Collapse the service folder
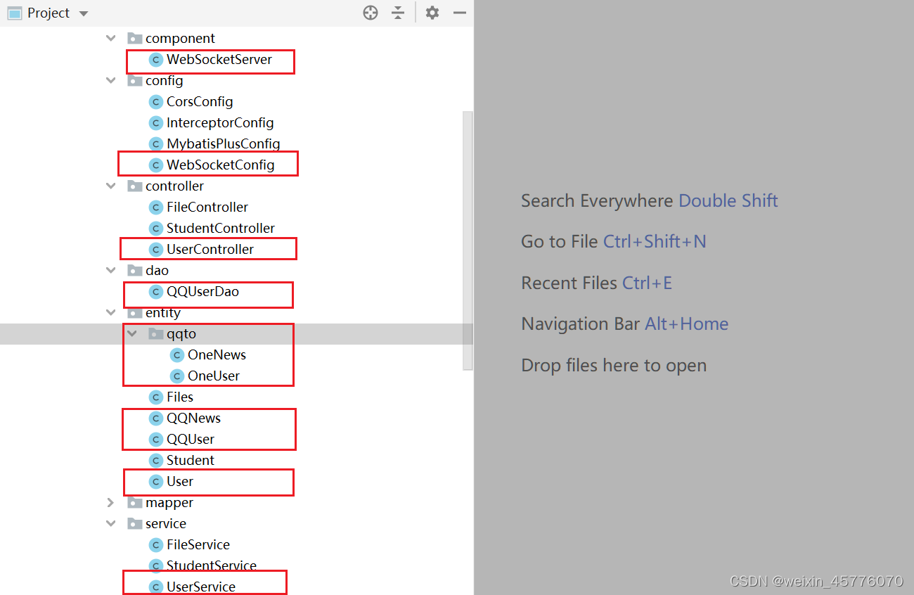914x595 pixels. [110, 524]
